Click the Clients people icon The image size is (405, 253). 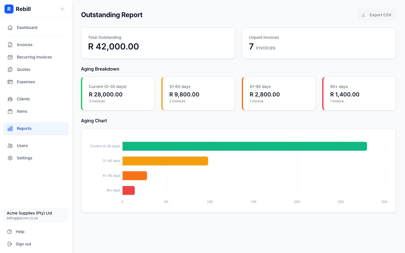(10, 99)
